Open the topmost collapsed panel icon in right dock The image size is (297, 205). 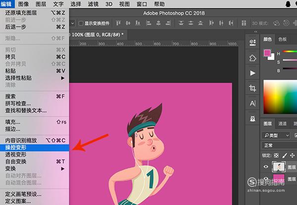coord(252,42)
